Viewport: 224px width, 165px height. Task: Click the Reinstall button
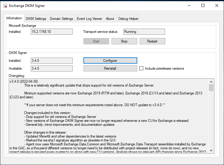tap(110, 68)
